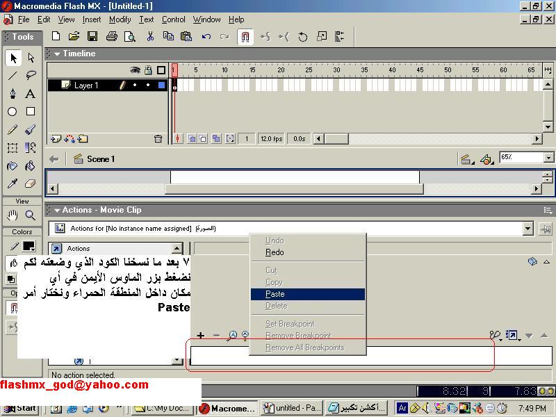556x417 pixels.
Task: Open the Modify onion markers dropdown
Action: pos(230,138)
